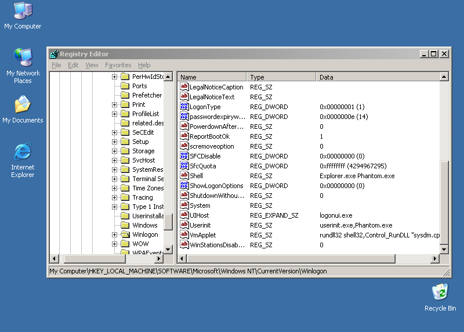
Task: Open the View menu
Action: [x=92, y=65]
